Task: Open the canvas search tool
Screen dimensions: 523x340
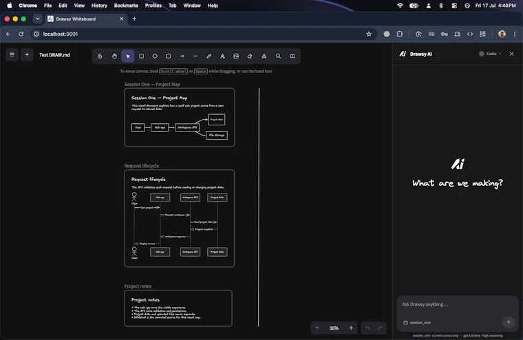Action: [278, 56]
